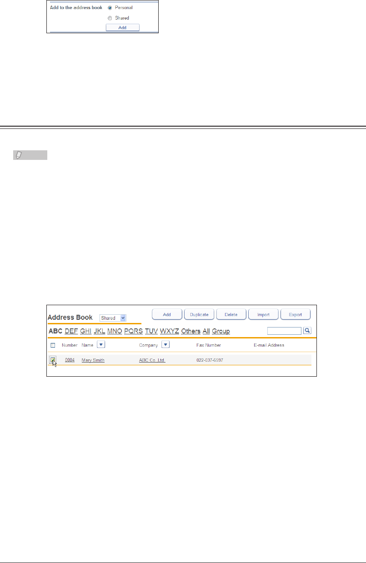Click the Add button under address book options
This screenshot has height=563, width=366.
coord(122,27)
